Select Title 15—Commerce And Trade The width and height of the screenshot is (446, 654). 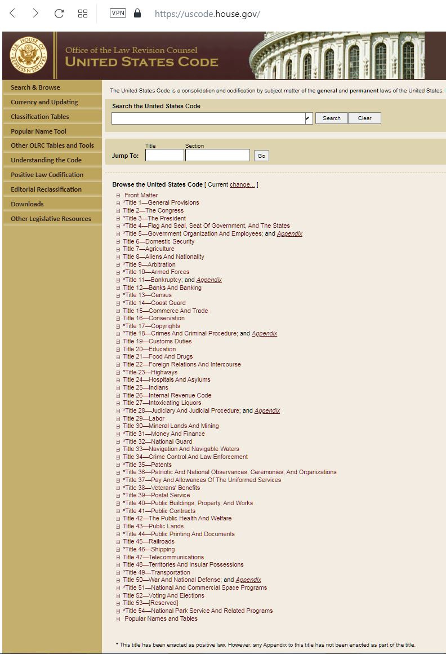click(166, 311)
